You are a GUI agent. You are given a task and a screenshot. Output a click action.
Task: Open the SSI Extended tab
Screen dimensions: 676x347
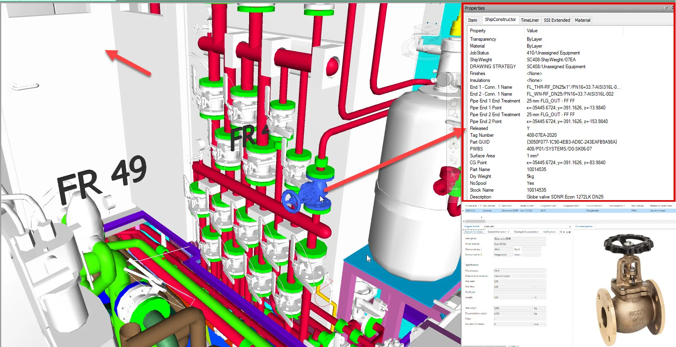[x=557, y=20]
